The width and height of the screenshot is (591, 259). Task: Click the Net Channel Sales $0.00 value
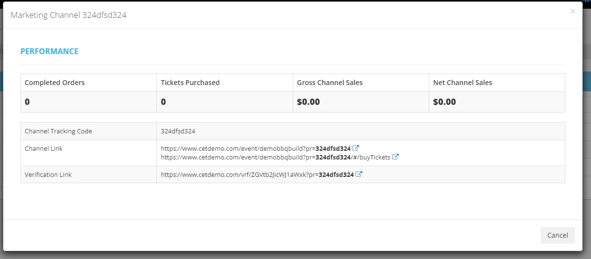point(444,102)
